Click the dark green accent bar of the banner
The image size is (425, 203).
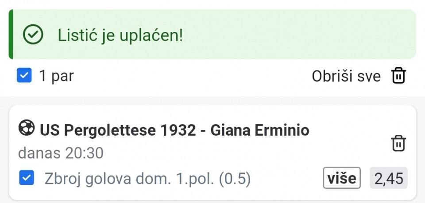pyautogui.click(x=11, y=35)
